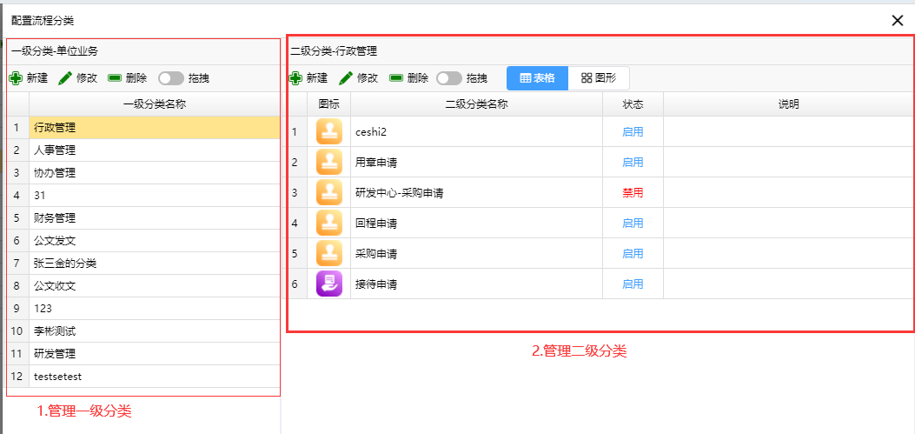Click the 回程申请 name cell

tap(477, 224)
